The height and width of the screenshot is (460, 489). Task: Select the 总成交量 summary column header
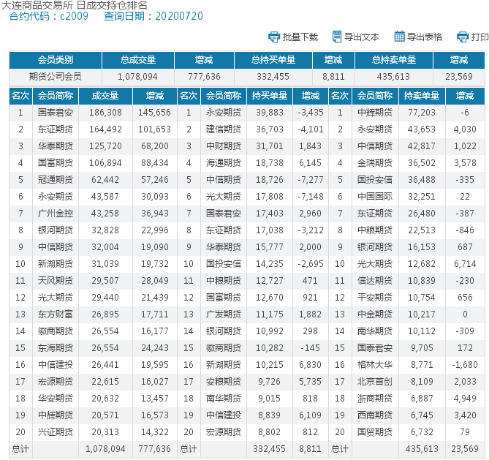pyautogui.click(x=137, y=60)
